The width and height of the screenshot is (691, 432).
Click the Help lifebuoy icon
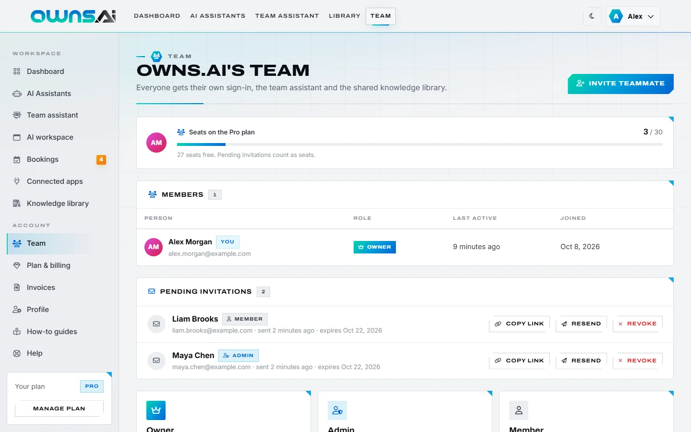17,353
